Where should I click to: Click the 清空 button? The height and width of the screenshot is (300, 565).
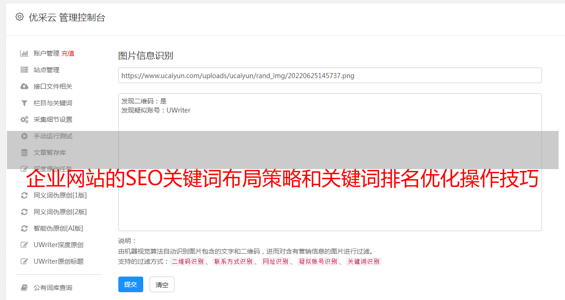(162, 284)
